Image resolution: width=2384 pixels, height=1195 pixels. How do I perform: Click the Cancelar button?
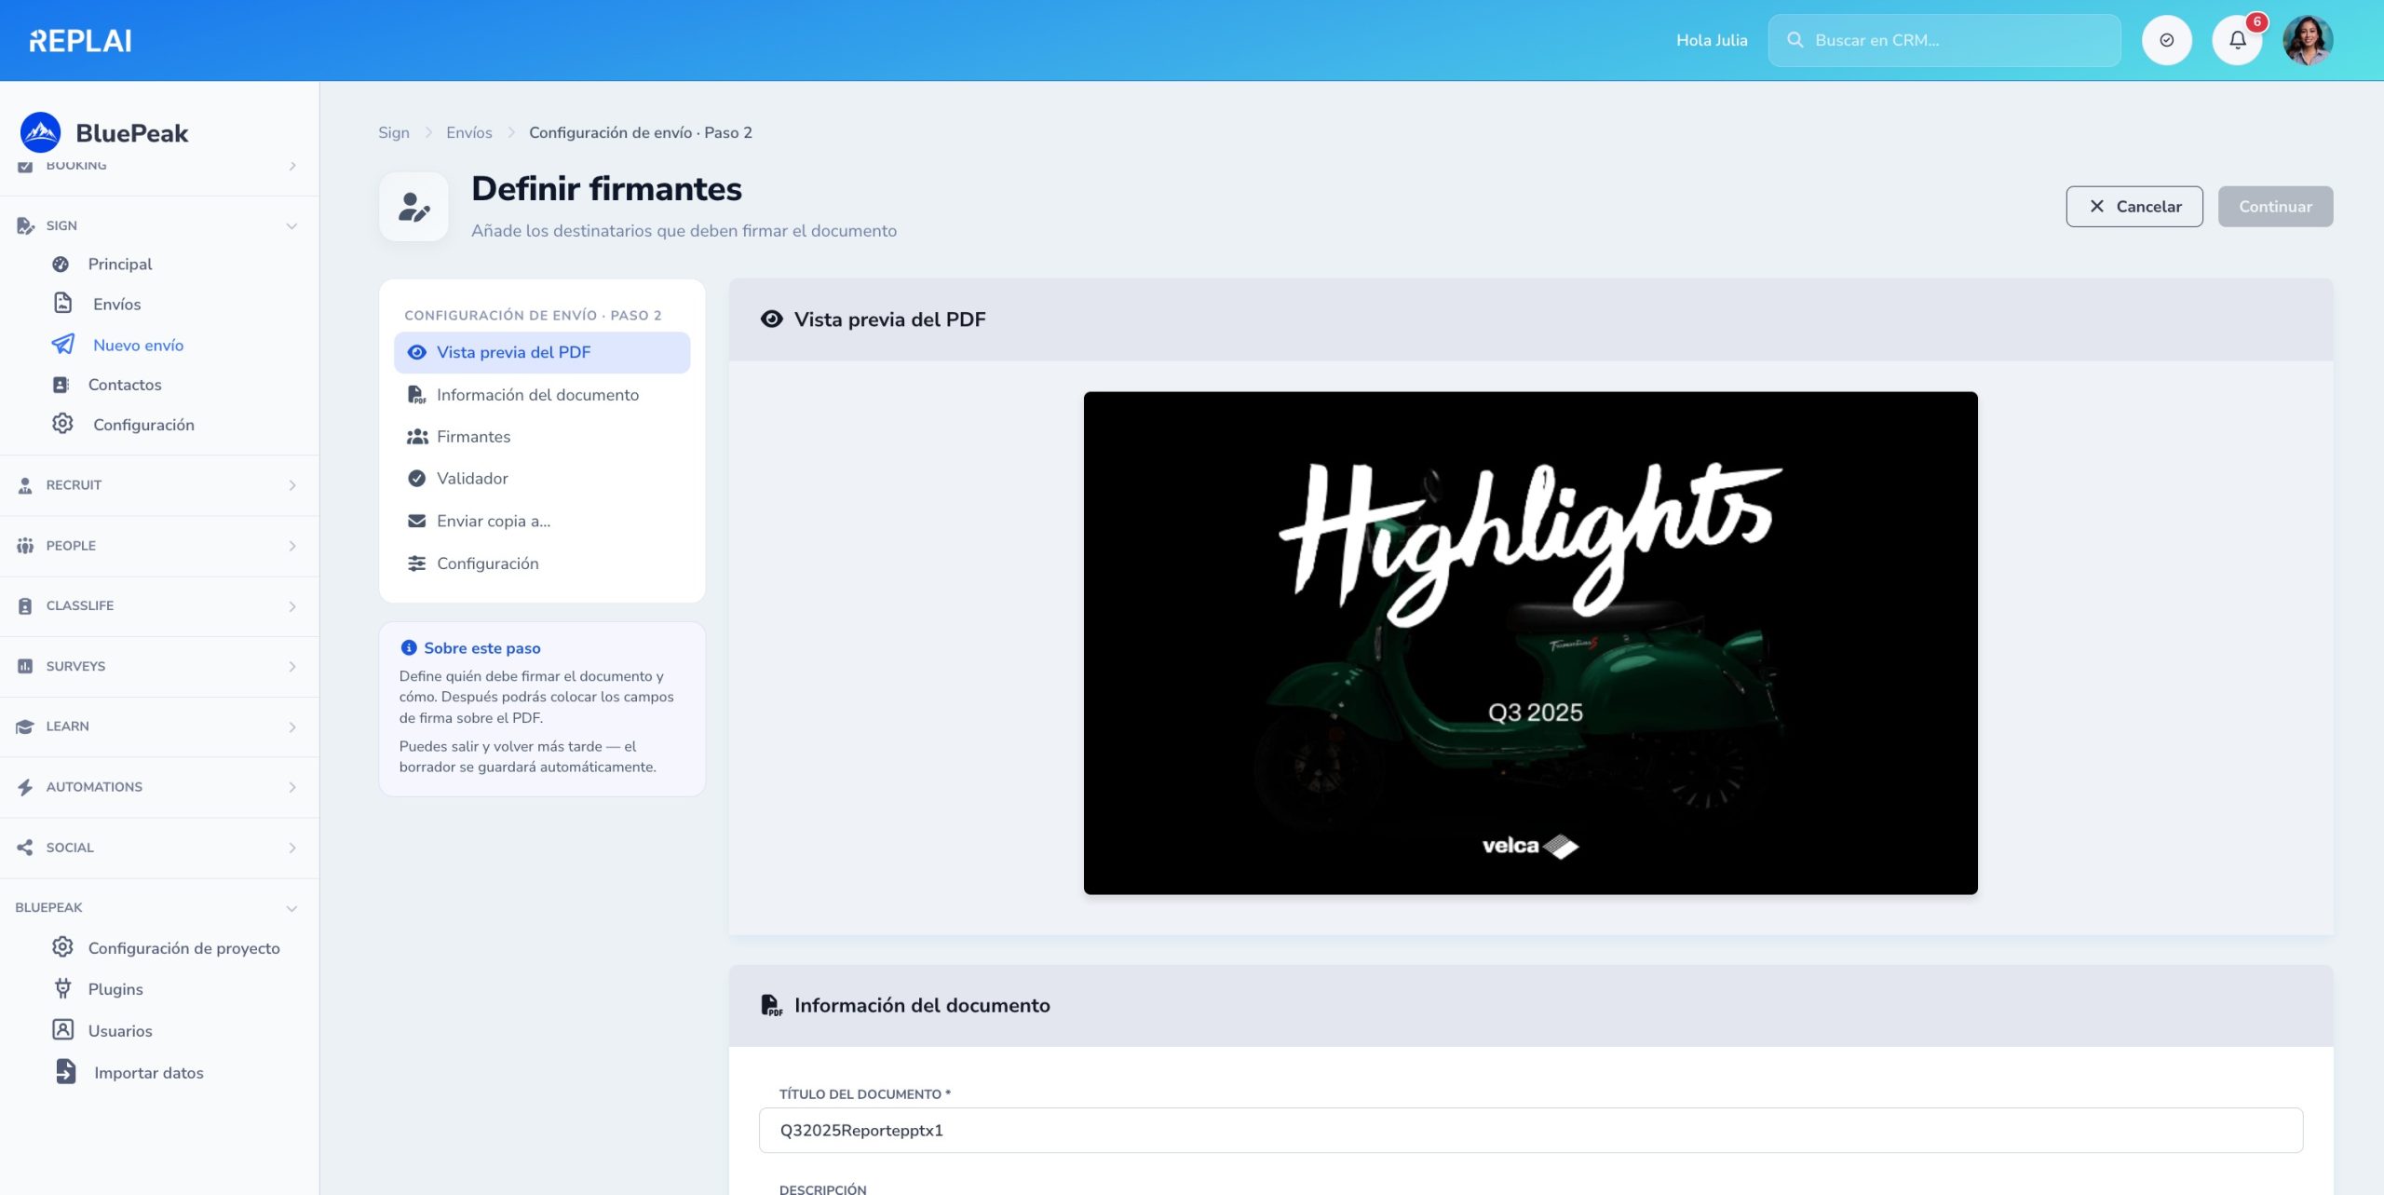(x=2134, y=207)
